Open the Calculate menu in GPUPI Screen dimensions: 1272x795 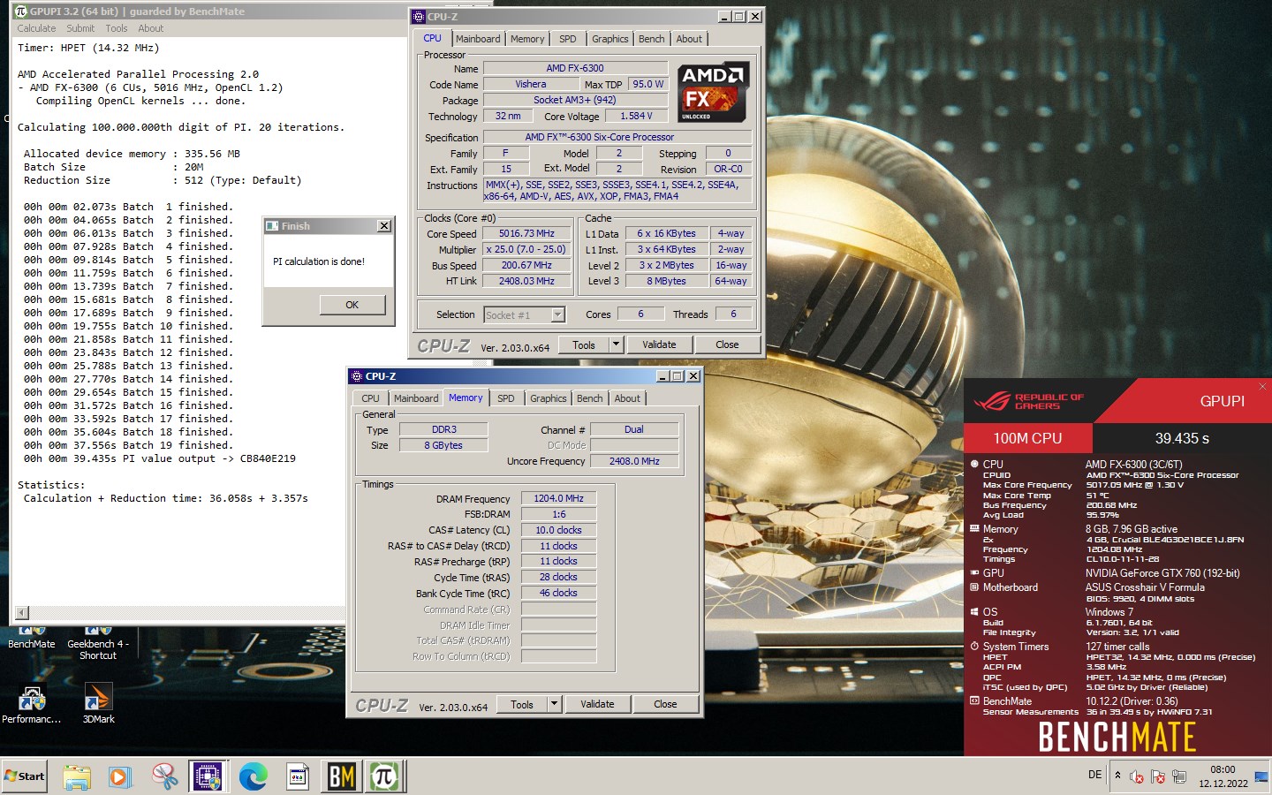pos(36,28)
